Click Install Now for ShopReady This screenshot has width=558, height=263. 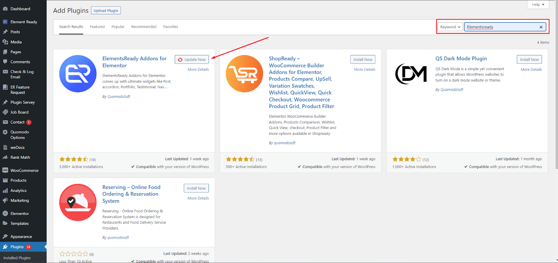(363, 60)
